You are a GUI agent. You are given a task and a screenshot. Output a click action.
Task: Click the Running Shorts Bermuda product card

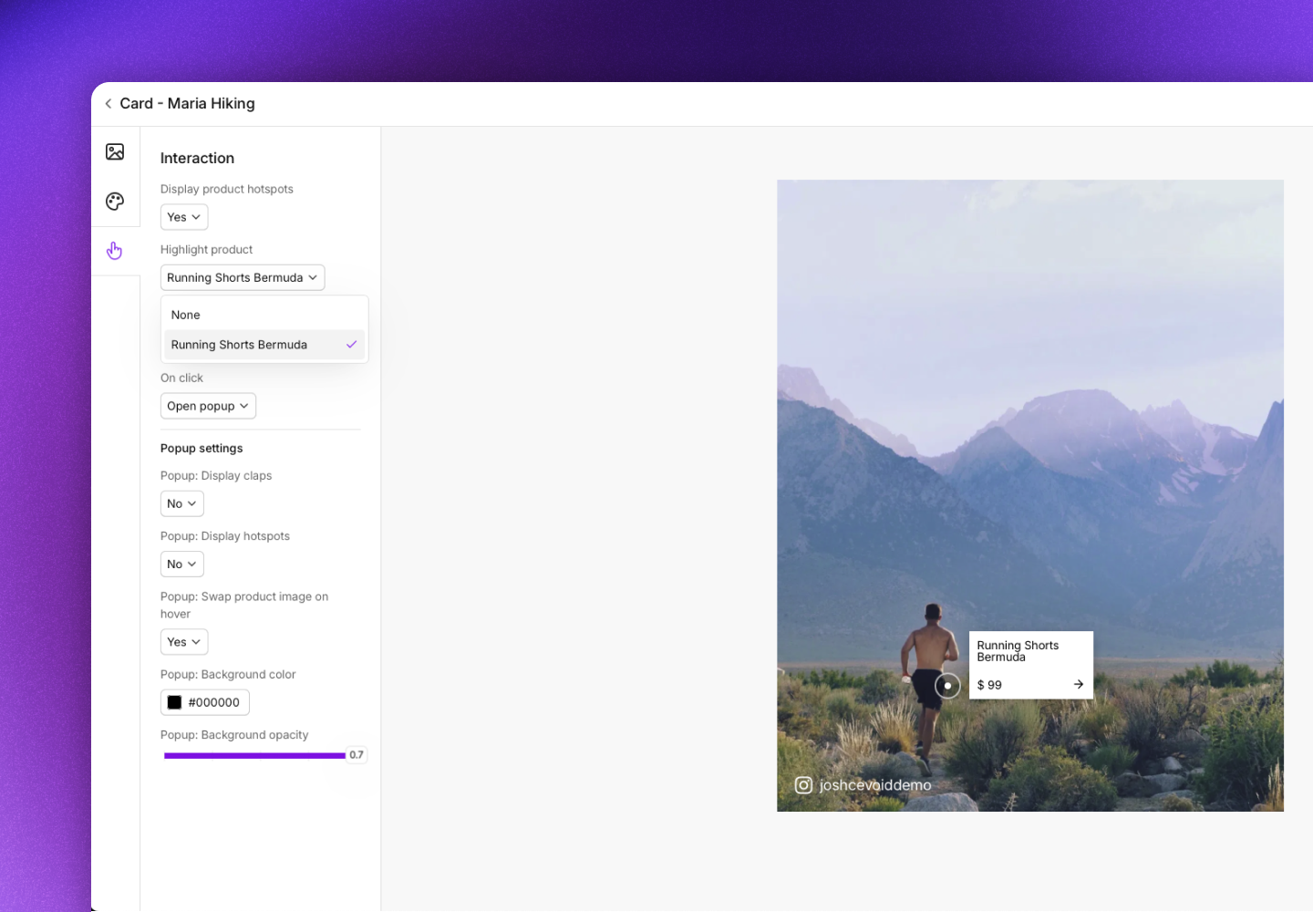pos(1031,665)
